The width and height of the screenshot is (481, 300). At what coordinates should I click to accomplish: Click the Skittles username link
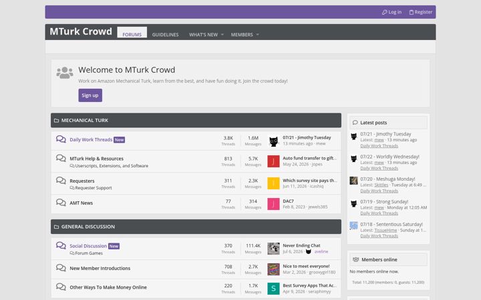381,185
